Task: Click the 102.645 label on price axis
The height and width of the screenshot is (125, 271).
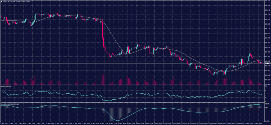Action: 267,84
